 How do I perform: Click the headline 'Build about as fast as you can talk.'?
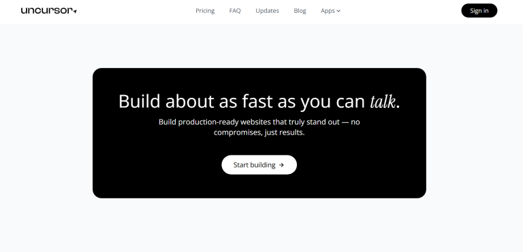click(259, 101)
